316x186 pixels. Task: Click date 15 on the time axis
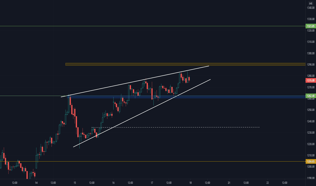[x=75, y=183]
